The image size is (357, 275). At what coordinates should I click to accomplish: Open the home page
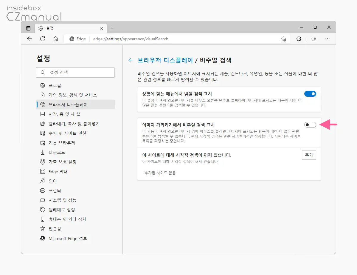[55, 39]
